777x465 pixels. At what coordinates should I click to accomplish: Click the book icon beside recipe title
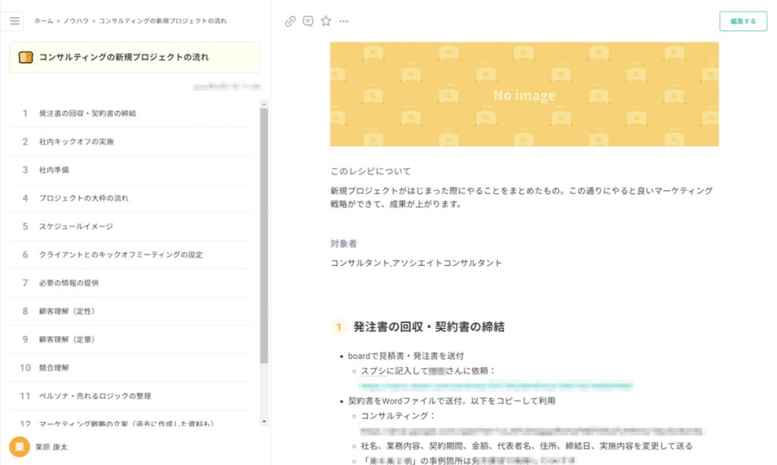[x=25, y=58]
